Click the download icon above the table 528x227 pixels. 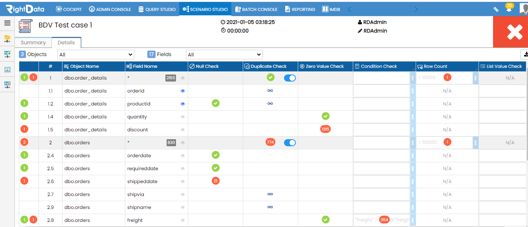(525, 54)
